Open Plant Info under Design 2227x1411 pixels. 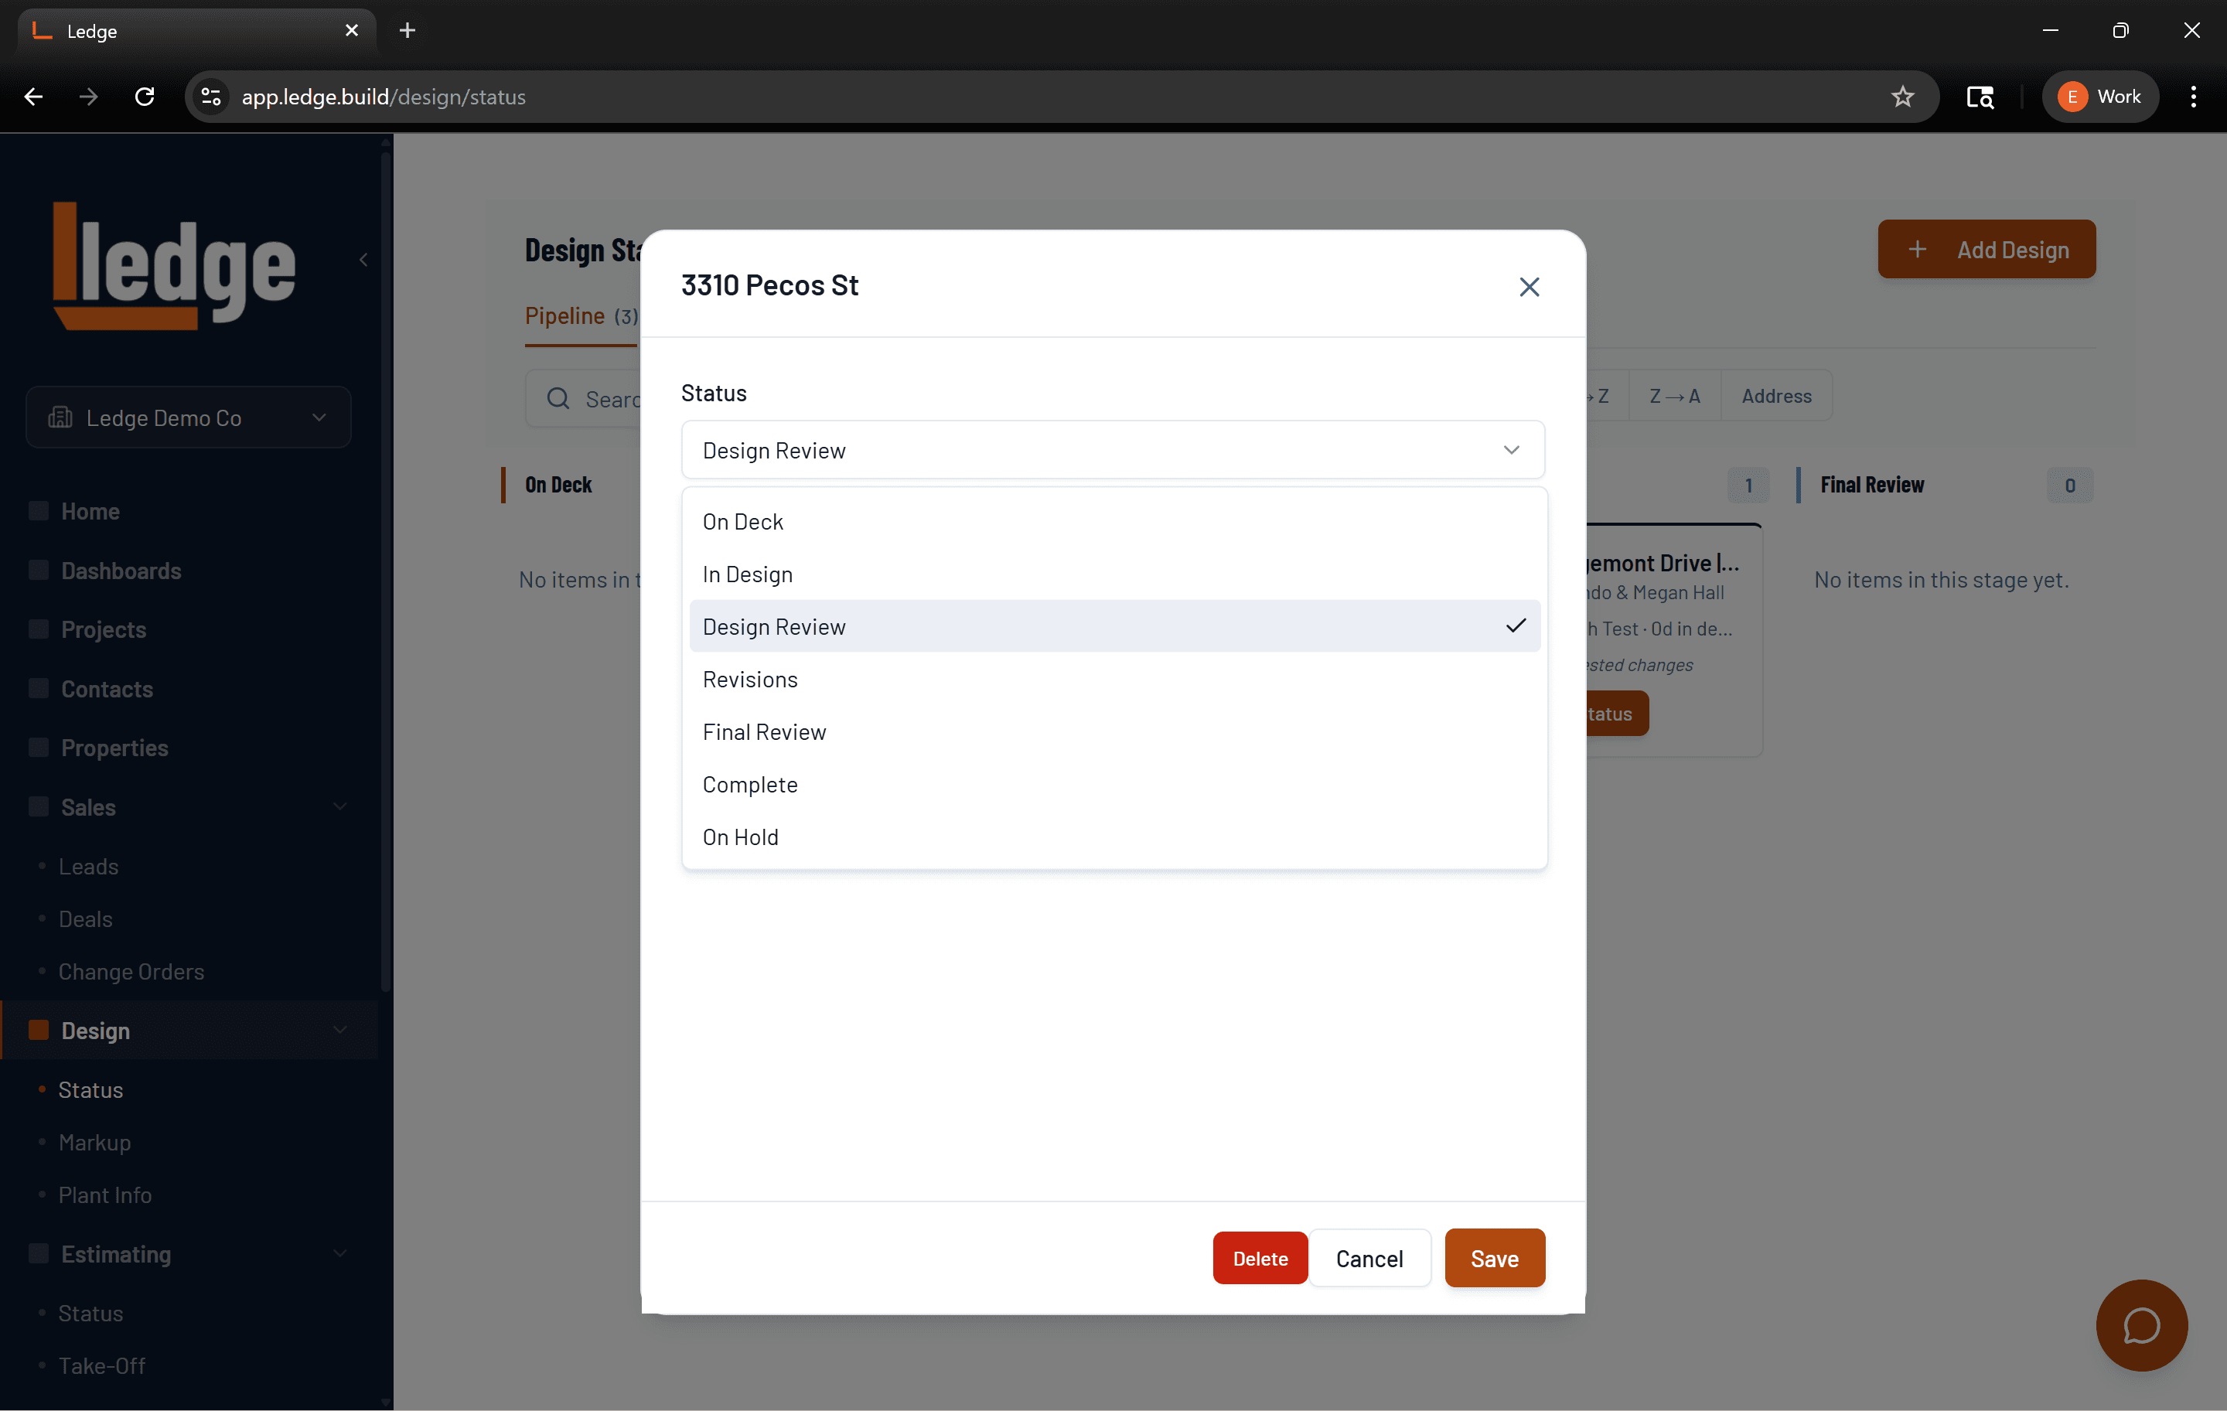click(105, 1195)
